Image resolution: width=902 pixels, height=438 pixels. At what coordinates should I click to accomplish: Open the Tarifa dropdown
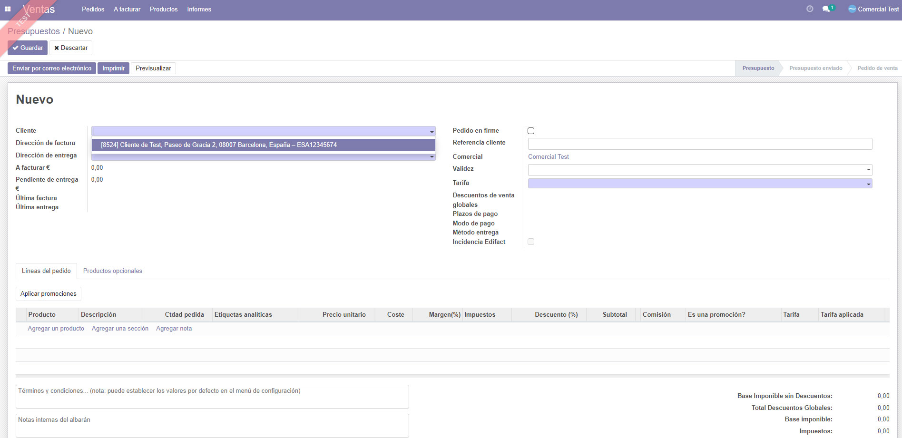868,184
